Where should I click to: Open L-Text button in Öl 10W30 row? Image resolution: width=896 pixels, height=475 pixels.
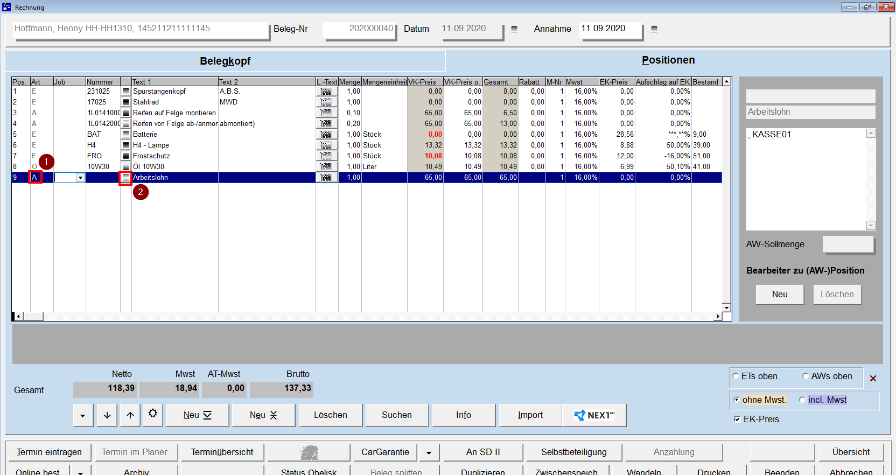(x=326, y=167)
